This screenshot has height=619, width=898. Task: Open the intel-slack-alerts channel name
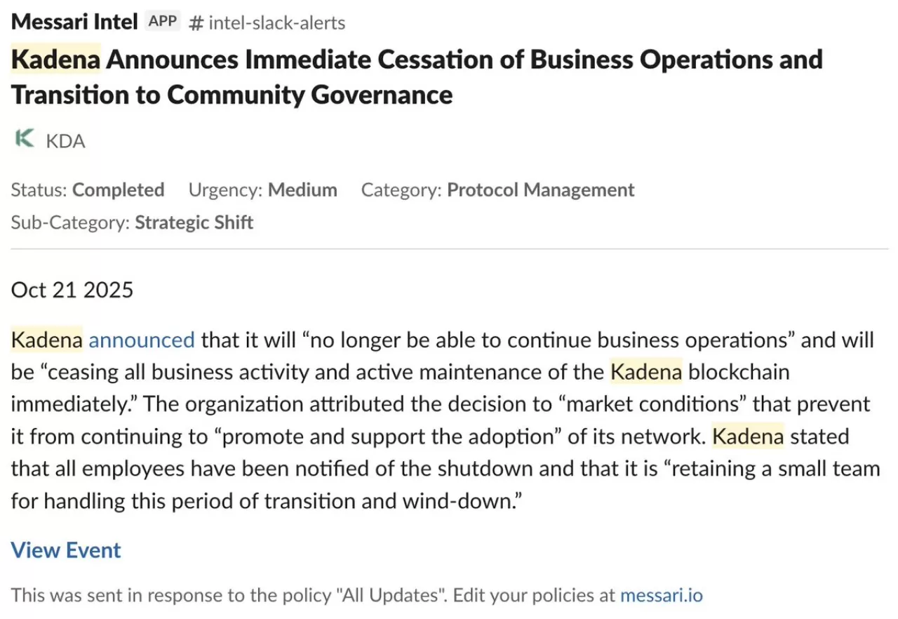(277, 23)
